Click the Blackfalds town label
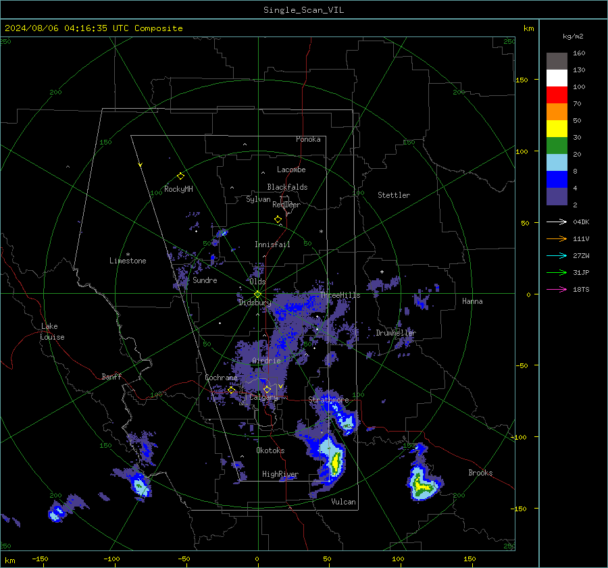608x568 pixels. (287, 187)
